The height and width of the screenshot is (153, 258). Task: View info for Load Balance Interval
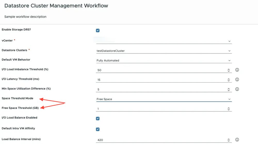[x=237, y=140]
